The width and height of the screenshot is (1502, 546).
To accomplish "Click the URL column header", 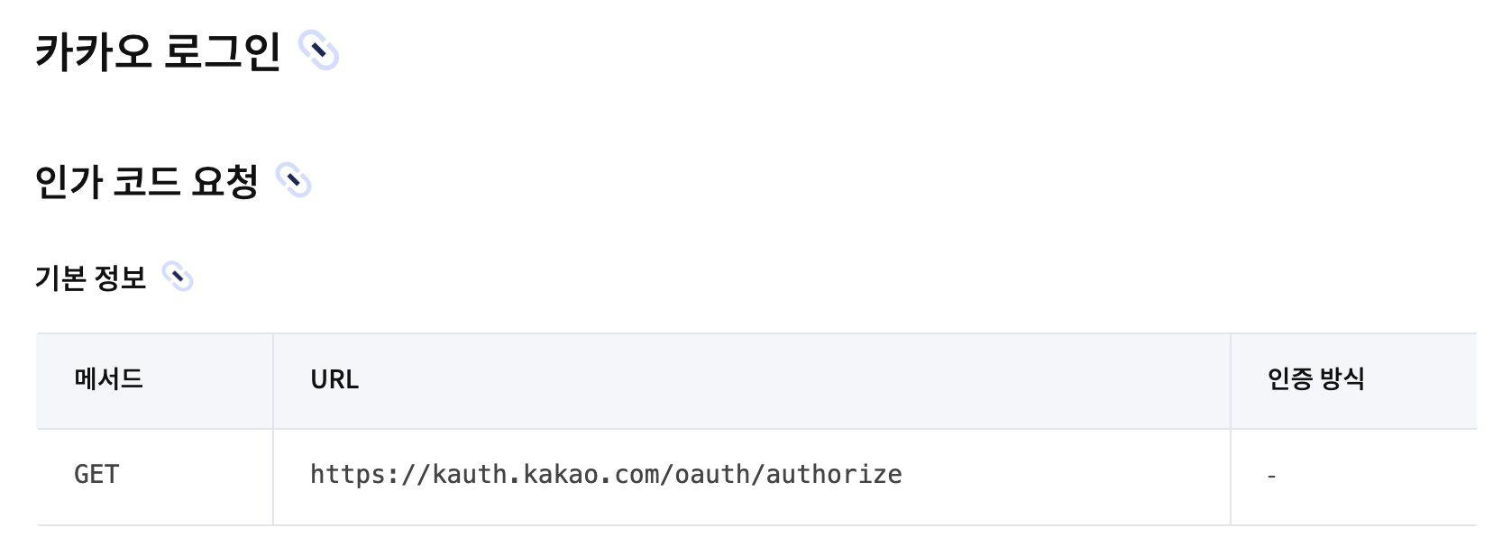I will click(x=334, y=379).
